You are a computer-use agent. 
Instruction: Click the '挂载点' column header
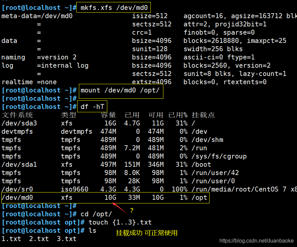click(x=203, y=115)
